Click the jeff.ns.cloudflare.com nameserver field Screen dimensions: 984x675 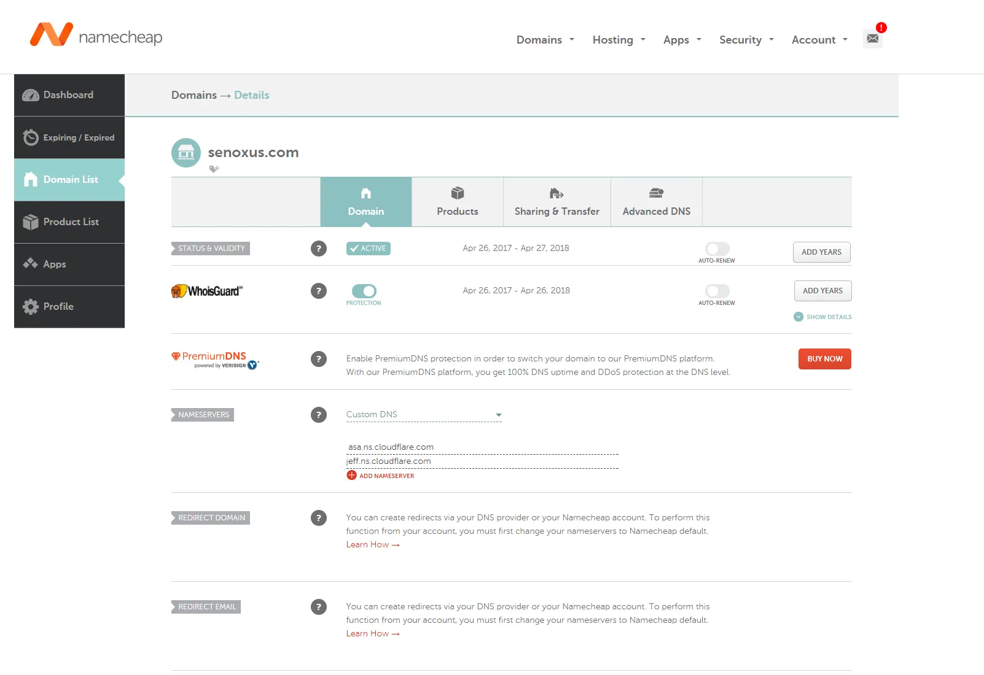[x=482, y=461]
